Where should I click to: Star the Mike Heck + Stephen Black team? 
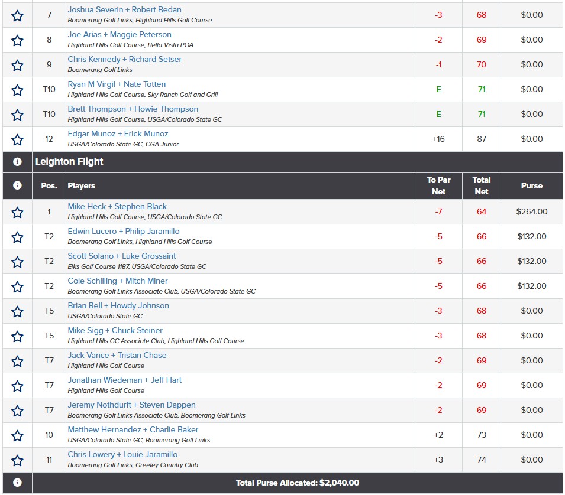pyautogui.click(x=17, y=212)
